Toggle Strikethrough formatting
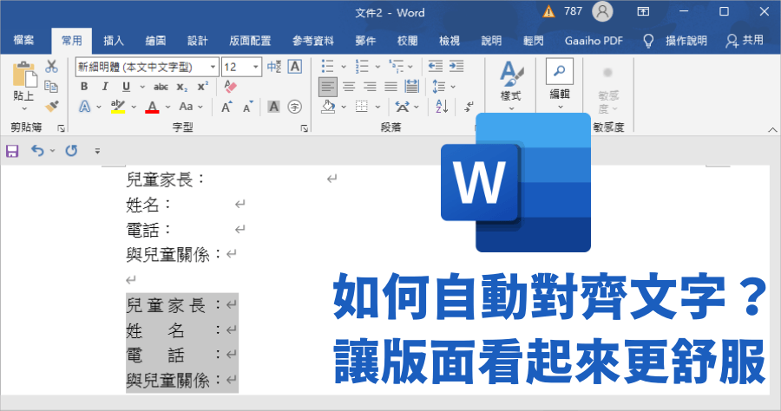 pyautogui.click(x=161, y=87)
